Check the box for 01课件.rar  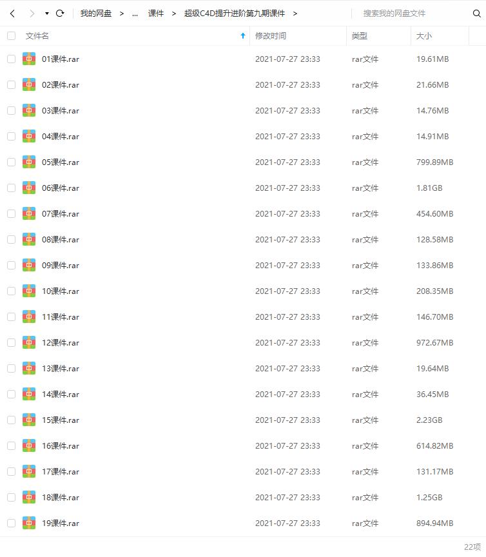coord(12,59)
